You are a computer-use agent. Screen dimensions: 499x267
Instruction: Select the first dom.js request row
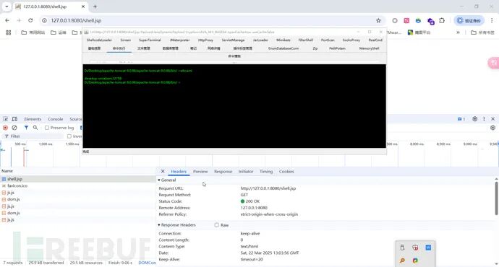pyautogui.click(x=77, y=199)
